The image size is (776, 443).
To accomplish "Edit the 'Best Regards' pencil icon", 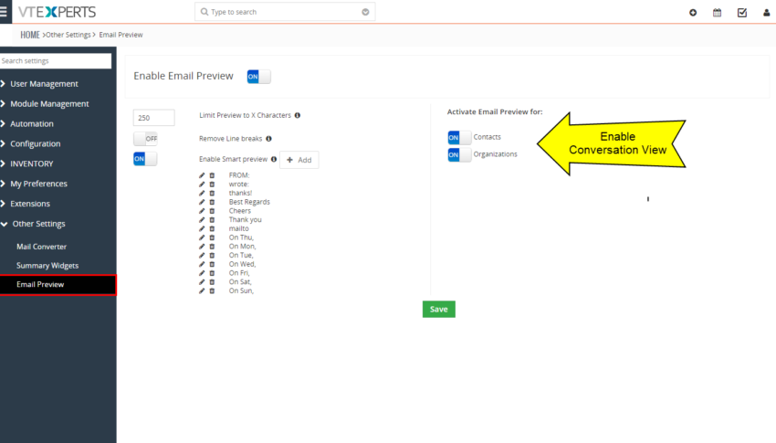I will pos(202,202).
